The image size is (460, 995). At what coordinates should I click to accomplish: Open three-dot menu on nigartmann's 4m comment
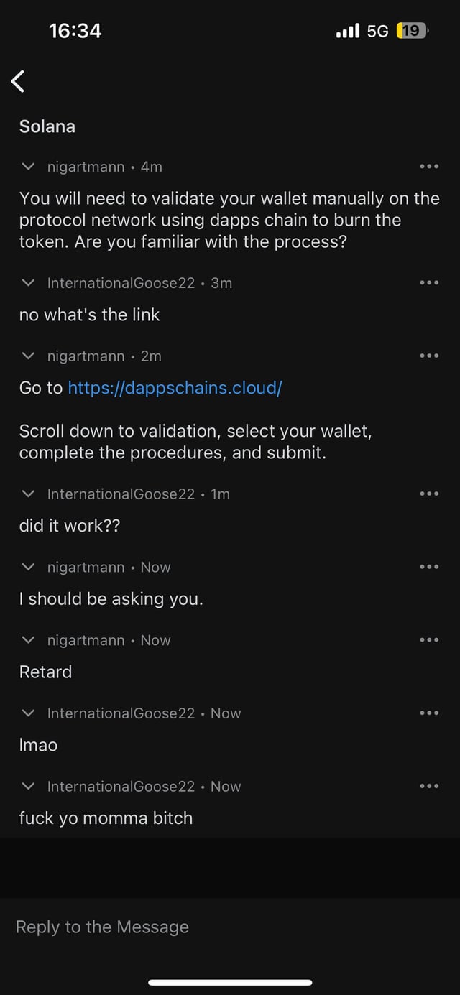pyautogui.click(x=428, y=167)
